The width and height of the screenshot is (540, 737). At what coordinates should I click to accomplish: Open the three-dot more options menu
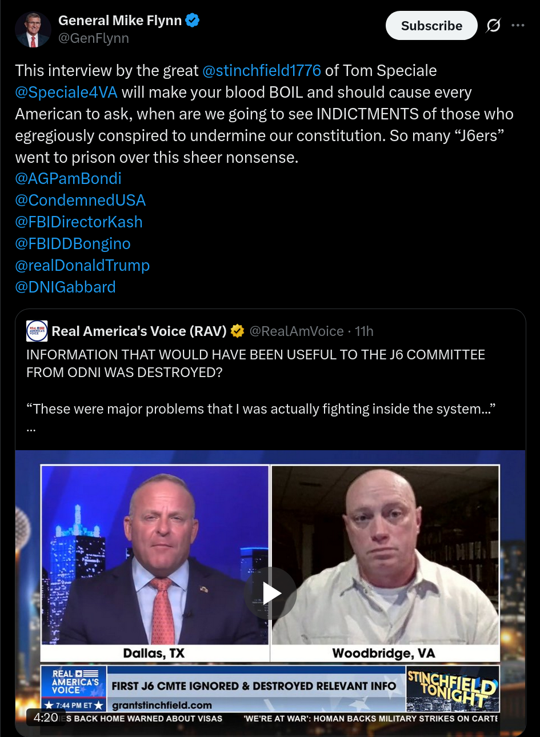[x=518, y=26]
